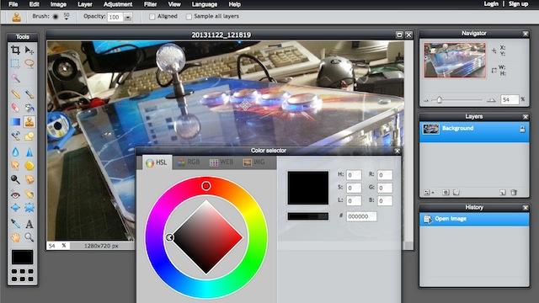Check the Sample all layers option
Image resolution: width=539 pixels, height=303 pixels.
pos(189,17)
